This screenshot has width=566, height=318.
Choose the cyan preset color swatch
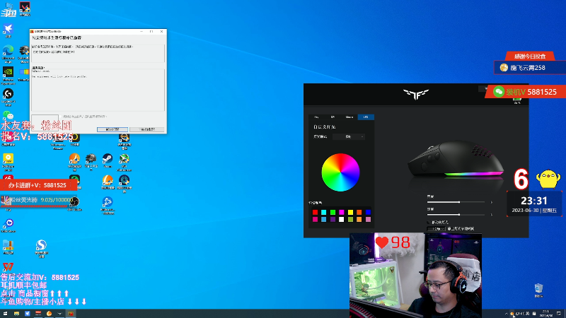(x=324, y=213)
